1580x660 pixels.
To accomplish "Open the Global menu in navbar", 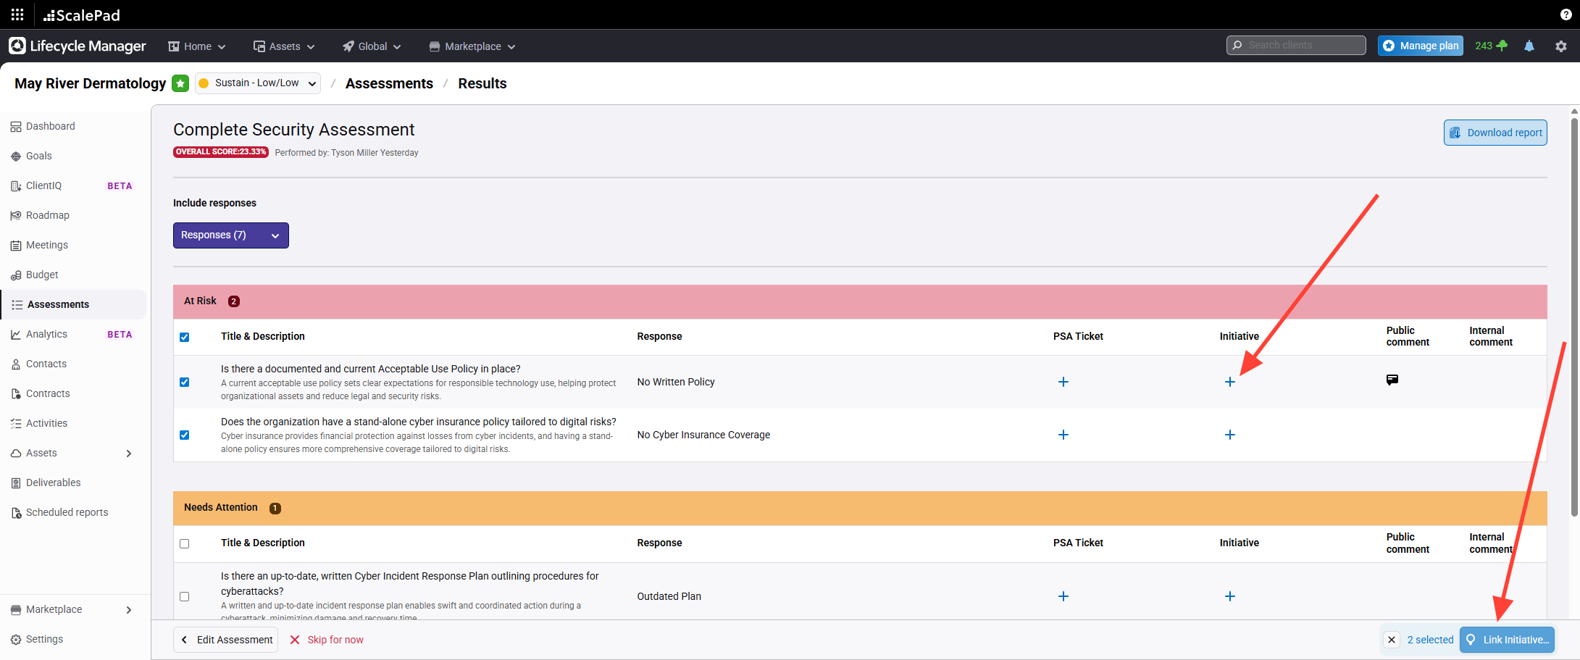I will (372, 46).
